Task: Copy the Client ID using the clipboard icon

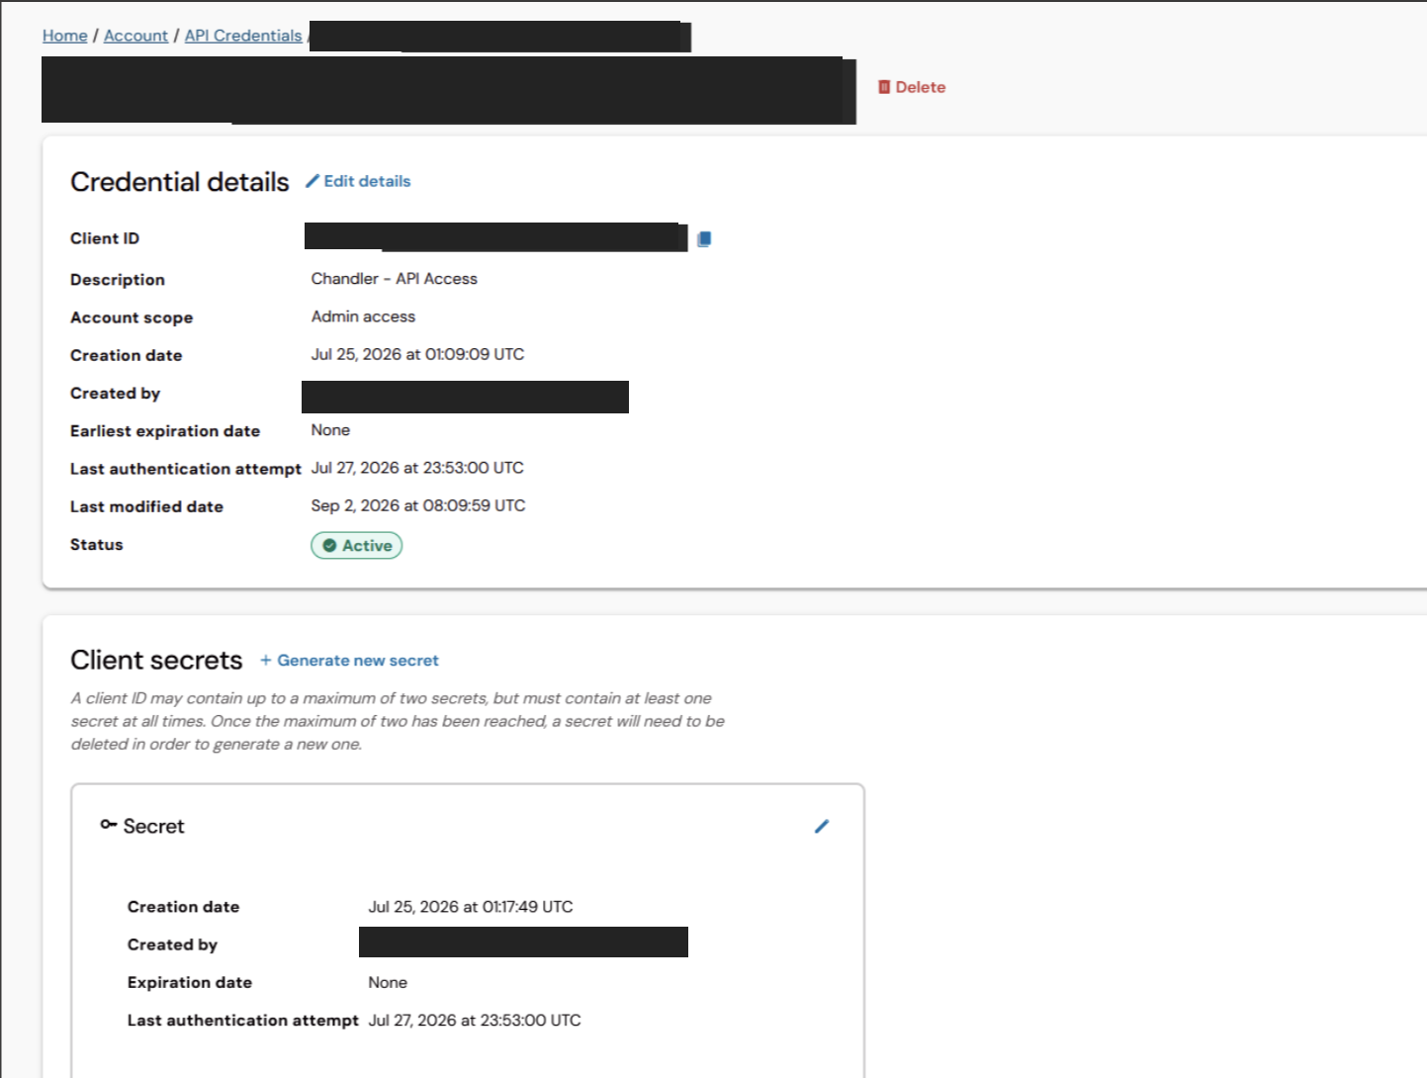Action: 704,238
